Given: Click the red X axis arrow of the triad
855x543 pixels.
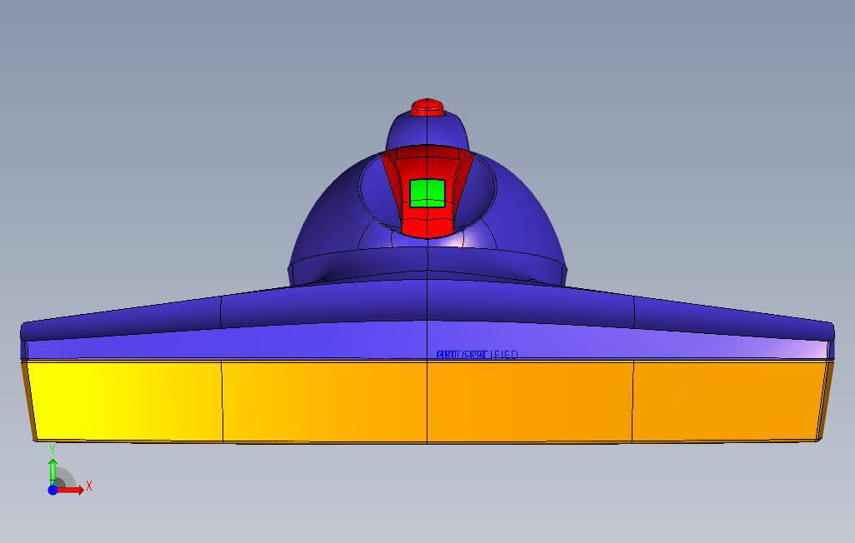Looking at the screenshot, I should (71, 491).
